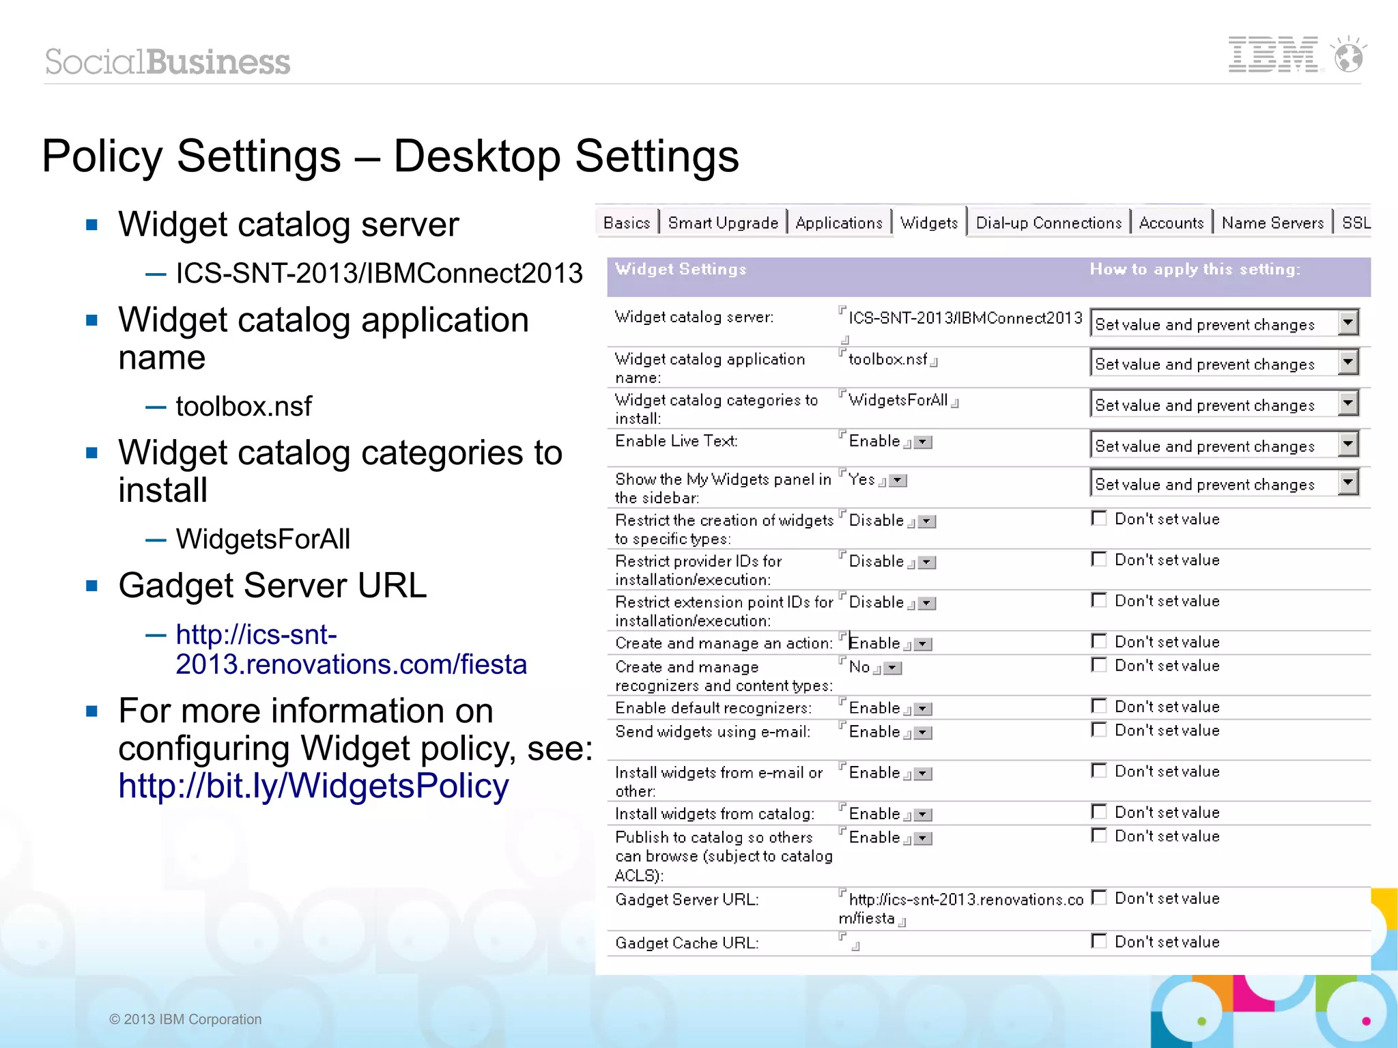The width and height of the screenshot is (1398, 1048).
Task: Click the Gadget Server URL field in Widget Settings
Action: tap(961, 909)
